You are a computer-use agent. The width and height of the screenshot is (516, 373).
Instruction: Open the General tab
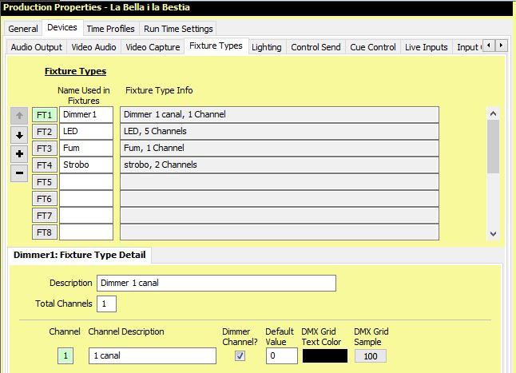click(x=23, y=29)
